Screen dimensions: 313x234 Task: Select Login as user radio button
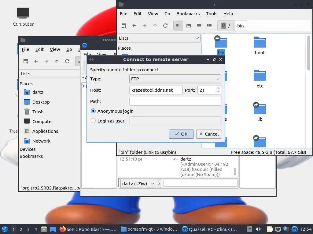93,121
